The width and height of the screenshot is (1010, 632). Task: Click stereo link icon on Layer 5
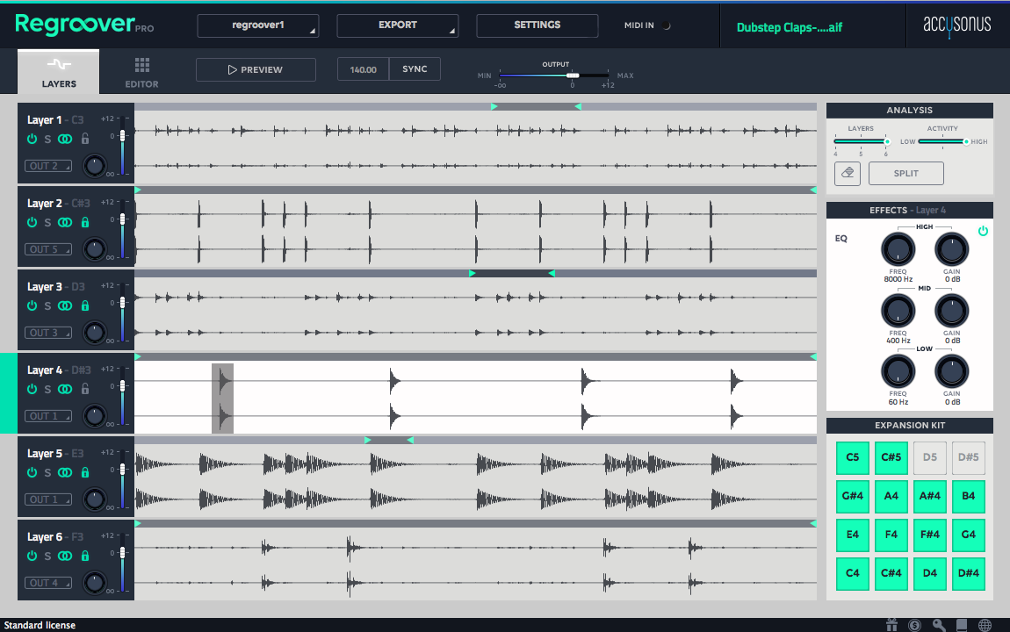click(65, 472)
